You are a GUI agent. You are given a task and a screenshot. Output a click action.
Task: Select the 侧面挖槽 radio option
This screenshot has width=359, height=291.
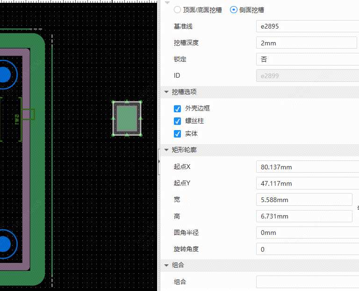point(234,10)
